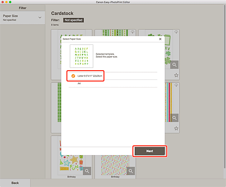Click the '8 items' count text
226x187 pixels.
(x=55, y=25)
